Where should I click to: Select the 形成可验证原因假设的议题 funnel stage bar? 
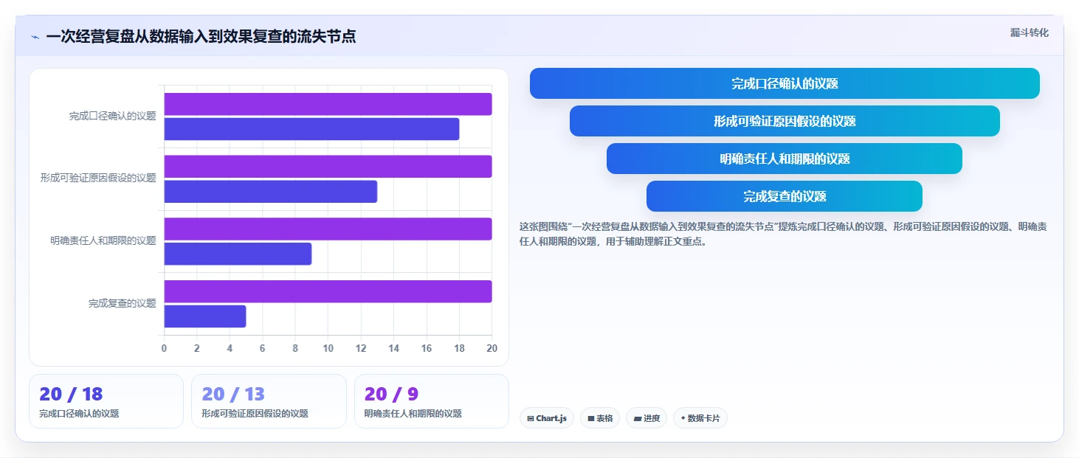click(x=785, y=121)
